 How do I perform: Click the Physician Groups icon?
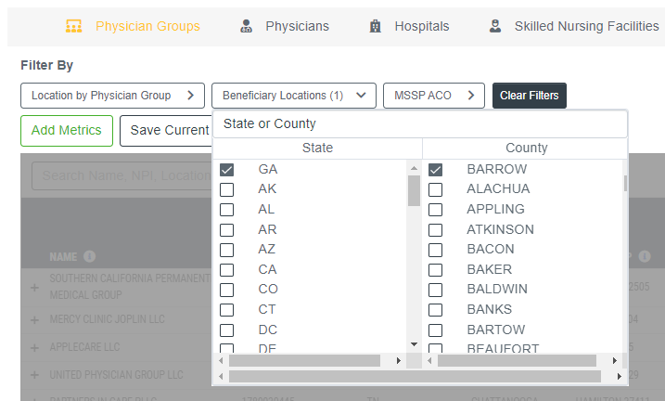click(74, 26)
